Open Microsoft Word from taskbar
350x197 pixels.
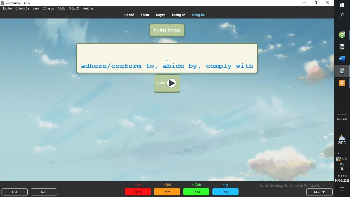(x=342, y=59)
